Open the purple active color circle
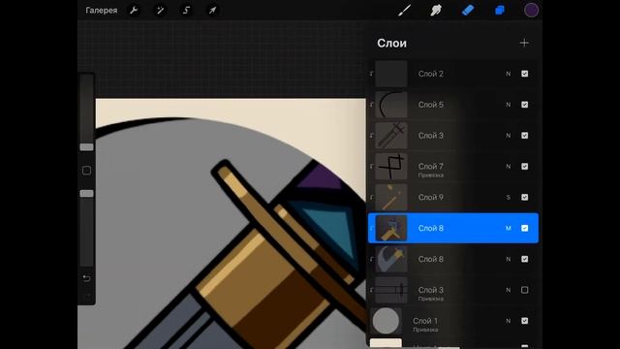This screenshot has width=620, height=349. click(531, 11)
